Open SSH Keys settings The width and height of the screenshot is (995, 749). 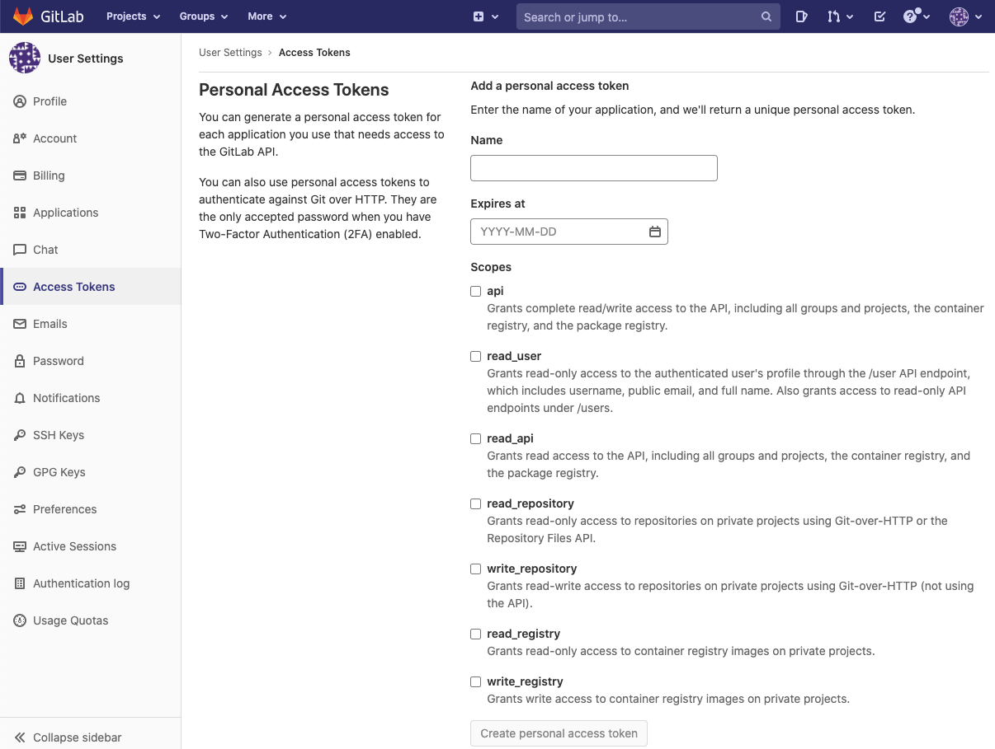pyautogui.click(x=59, y=435)
